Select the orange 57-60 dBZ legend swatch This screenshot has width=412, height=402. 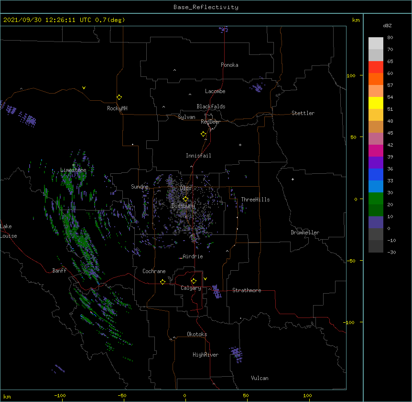(x=376, y=79)
